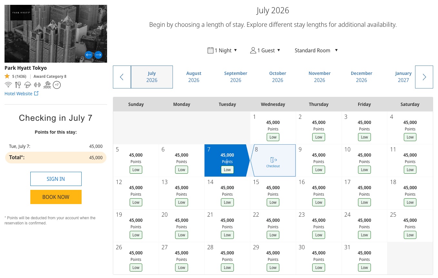Switch to December 2026 tab
Image resolution: width=438 pixels, height=278 pixels.
(x=362, y=77)
